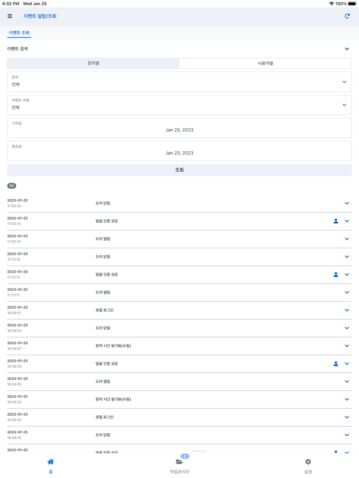Image resolution: width=359 pixels, height=478 pixels.
Task: Tap the Wi-Fi status icon
Action: [x=331, y=4]
